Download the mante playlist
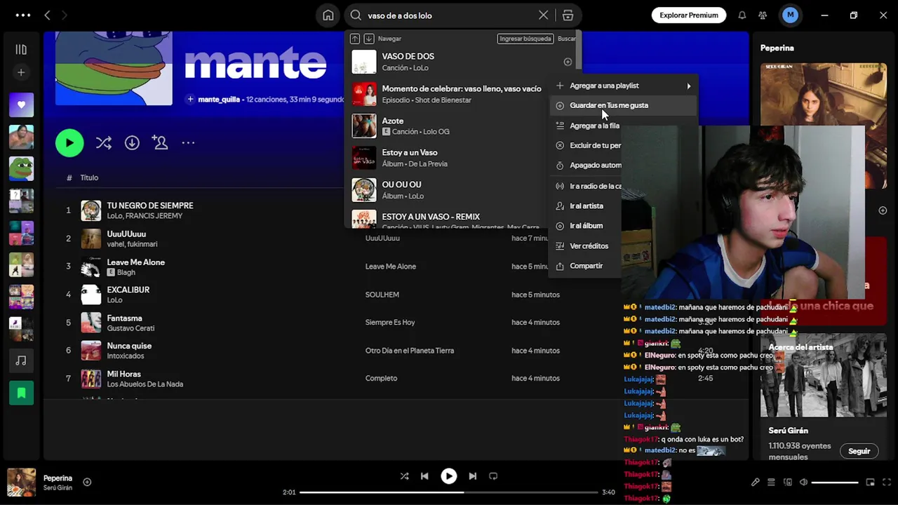Screen dimensions: 898x505 [x=132, y=143]
